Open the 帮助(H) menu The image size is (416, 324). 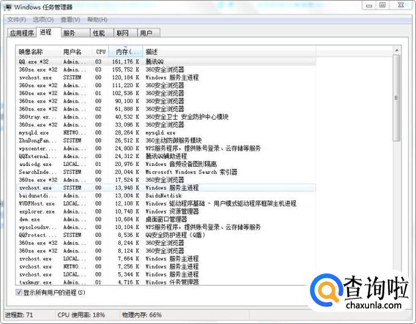[x=97, y=20]
